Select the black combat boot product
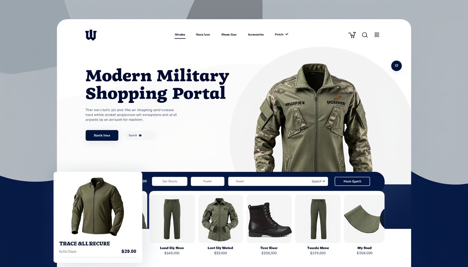This screenshot has height=267, width=468. [x=269, y=219]
